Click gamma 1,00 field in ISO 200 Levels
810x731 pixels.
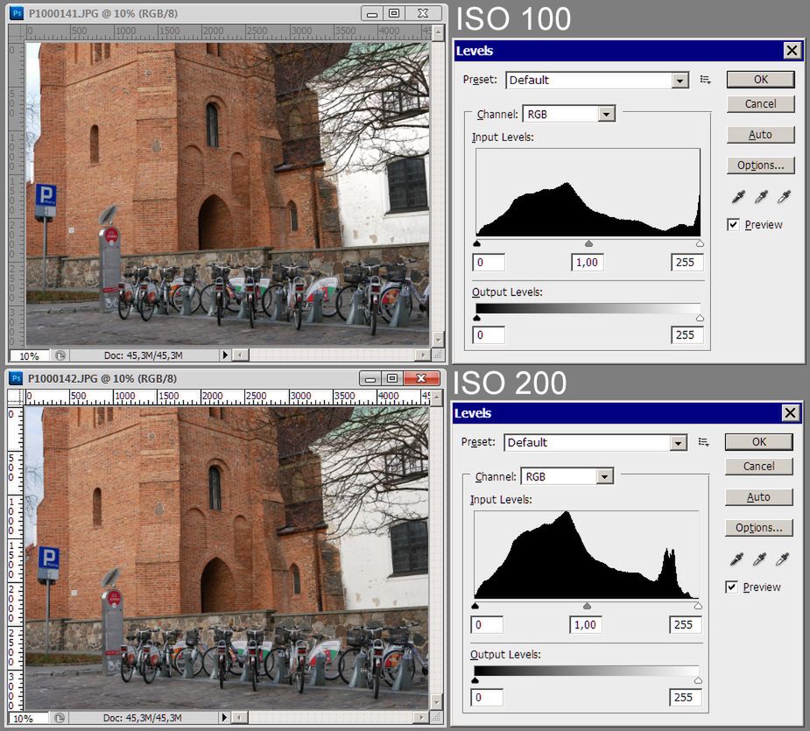[586, 625]
